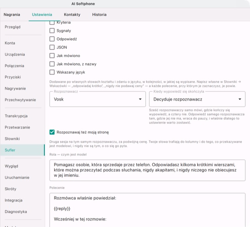
Task: Open the Historia tab
Action: point(99,14)
